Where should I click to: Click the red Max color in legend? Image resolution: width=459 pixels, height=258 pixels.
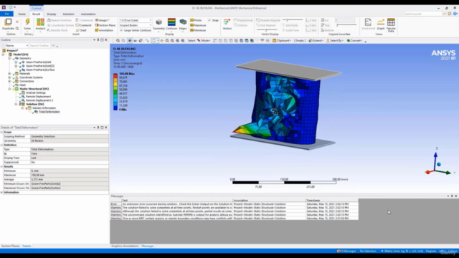(115, 75)
